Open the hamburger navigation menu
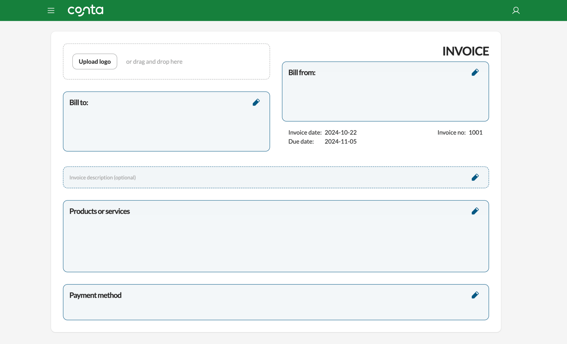567x344 pixels. coord(51,10)
